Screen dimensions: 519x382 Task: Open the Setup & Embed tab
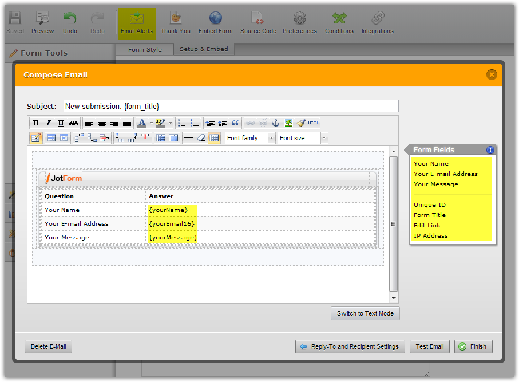tap(204, 49)
